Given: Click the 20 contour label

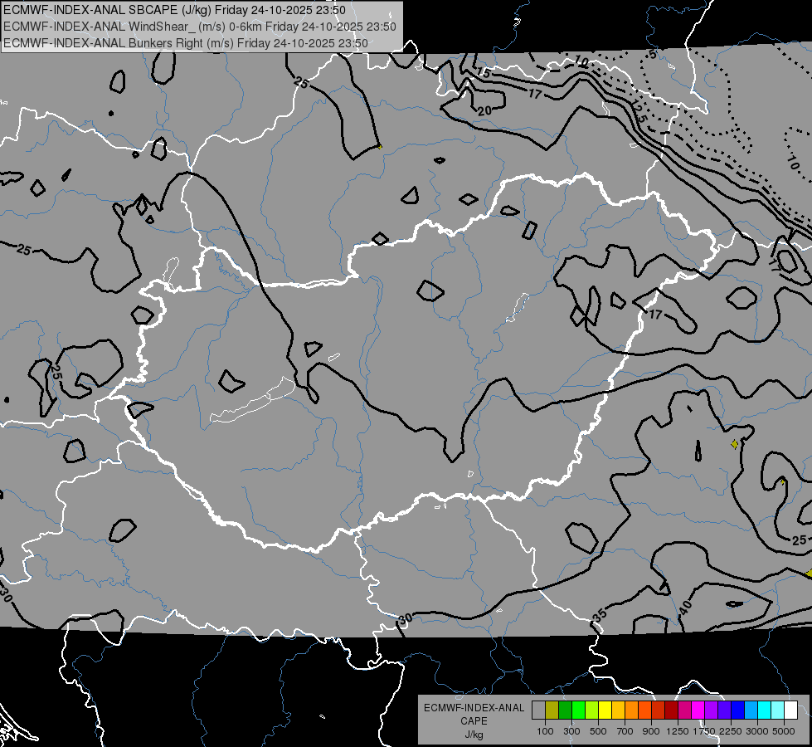Looking at the screenshot, I should (x=484, y=110).
